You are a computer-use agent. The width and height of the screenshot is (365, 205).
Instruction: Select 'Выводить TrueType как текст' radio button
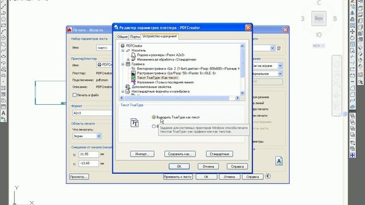pos(153,117)
